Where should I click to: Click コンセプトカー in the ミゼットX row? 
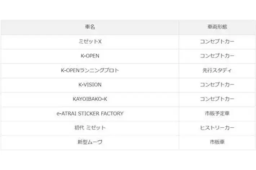coord(217,42)
